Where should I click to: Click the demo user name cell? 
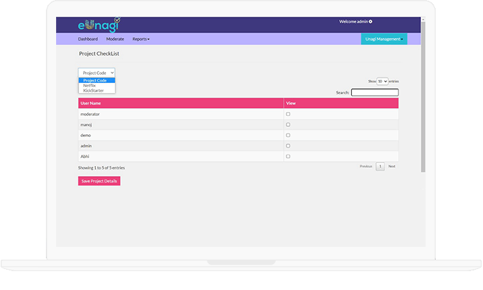click(x=180, y=136)
